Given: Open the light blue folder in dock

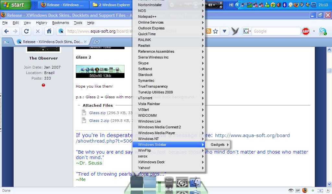Looking at the screenshot, I should tap(150, 182).
